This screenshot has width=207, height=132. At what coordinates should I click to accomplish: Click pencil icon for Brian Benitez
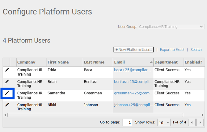(7, 82)
